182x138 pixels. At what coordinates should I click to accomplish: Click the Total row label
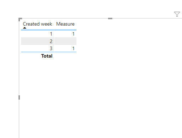pos(47,56)
